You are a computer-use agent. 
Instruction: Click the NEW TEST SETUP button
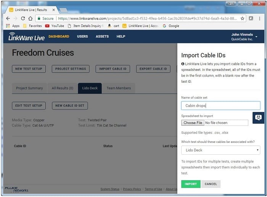point(29,69)
